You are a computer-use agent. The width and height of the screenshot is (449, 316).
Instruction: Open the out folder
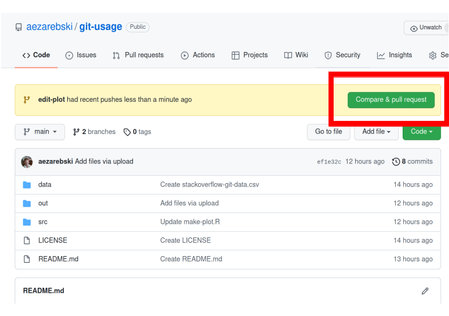coord(43,204)
